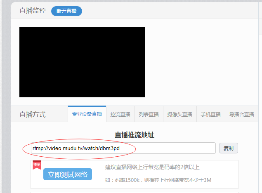Click the rtmp push address field
Screen dimensions: 262x193
coord(123,148)
